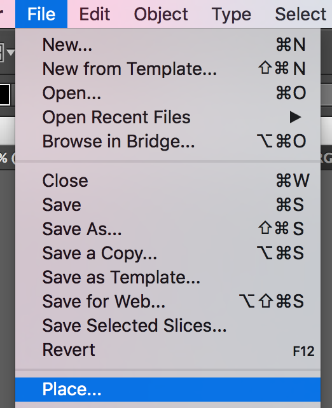
Task: Select Save a Copy...
Action: click(168, 253)
